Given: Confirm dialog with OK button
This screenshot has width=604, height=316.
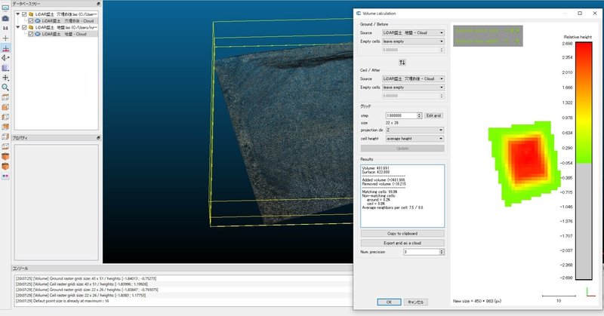Looking at the screenshot, I should point(389,302).
